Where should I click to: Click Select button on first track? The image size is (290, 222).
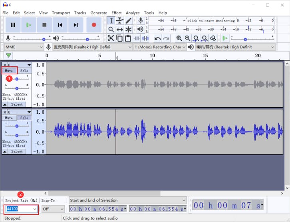[17, 104]
